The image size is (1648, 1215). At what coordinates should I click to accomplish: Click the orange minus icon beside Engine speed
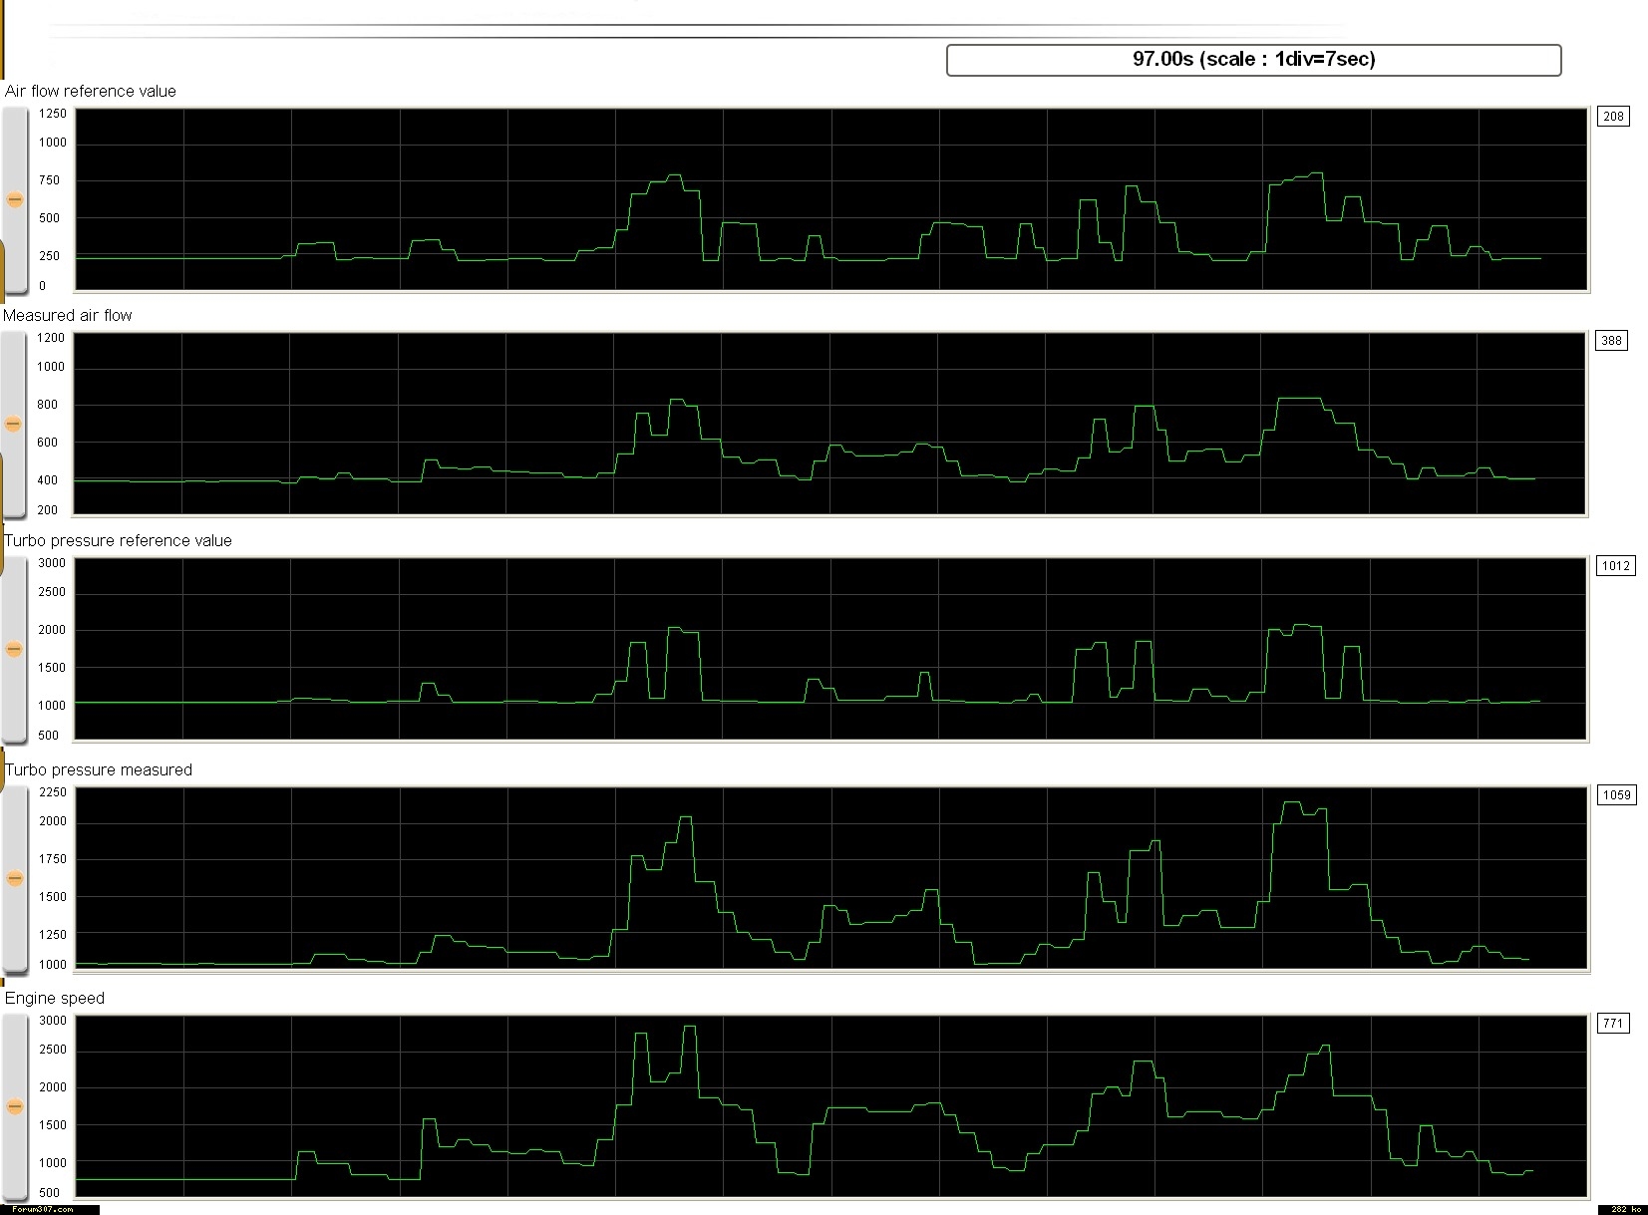click(x=15, y=1106)
